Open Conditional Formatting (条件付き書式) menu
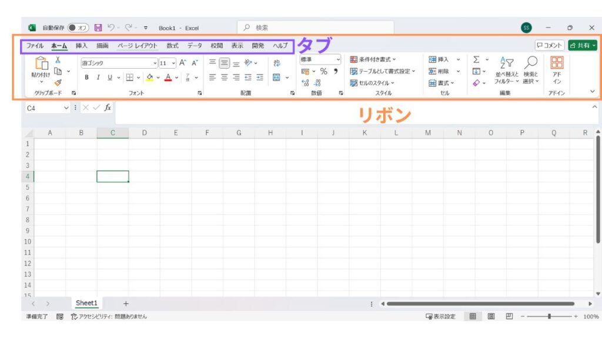 point(373,59)
